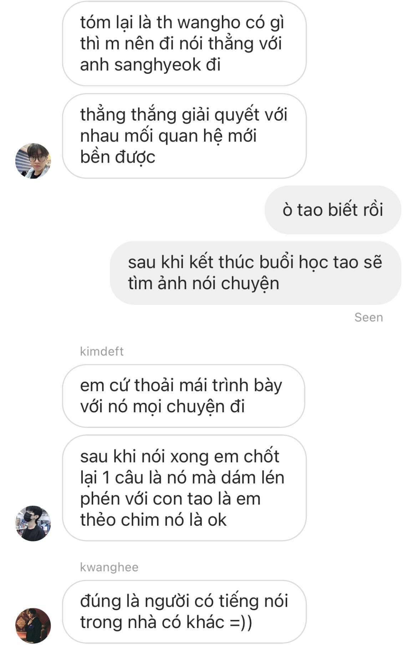Select message "đúng là người có tiếng nói"
The width and height of the screenshot is (417, 653).
point(184,612)
